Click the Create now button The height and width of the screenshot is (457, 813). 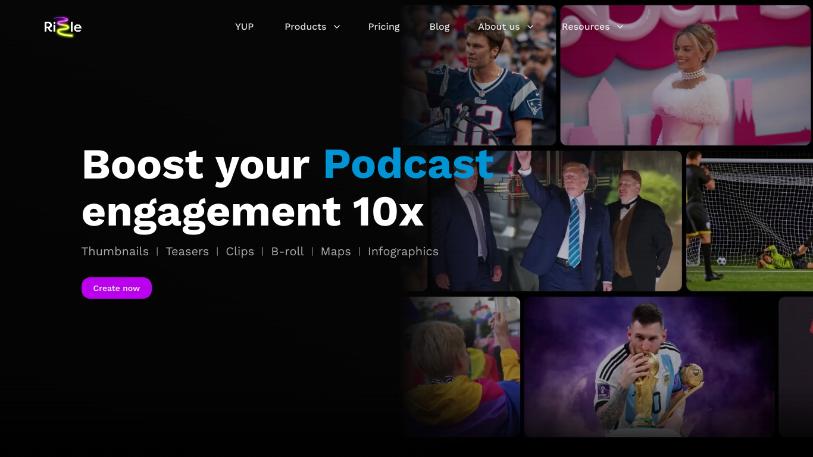[x=117, y=288]
